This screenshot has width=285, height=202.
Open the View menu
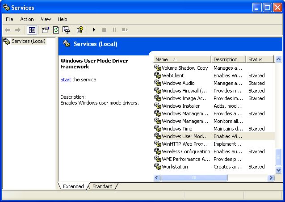pos(46,19)
